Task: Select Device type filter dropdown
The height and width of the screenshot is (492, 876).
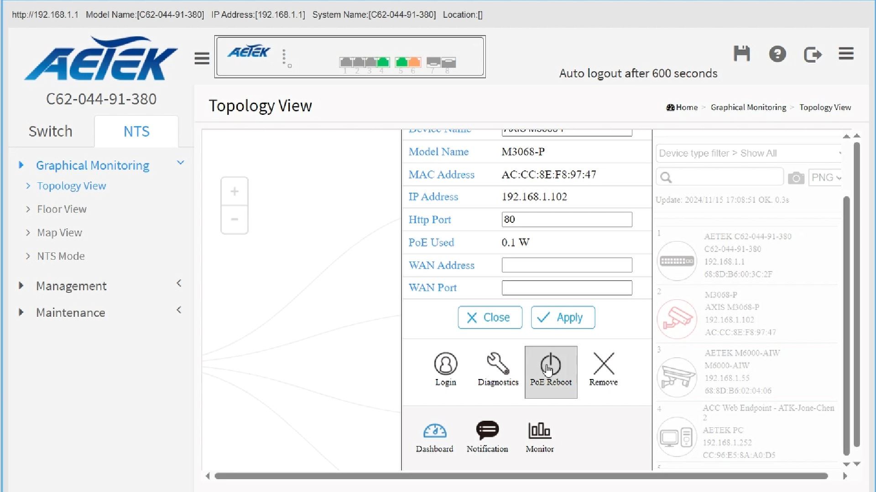Action: tap(748, 153)
